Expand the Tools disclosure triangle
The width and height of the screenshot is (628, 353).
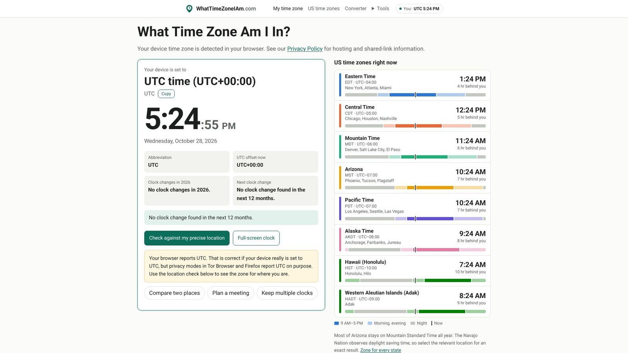373,9
